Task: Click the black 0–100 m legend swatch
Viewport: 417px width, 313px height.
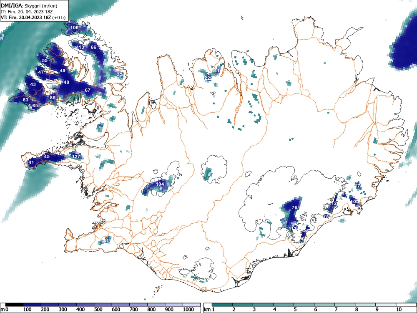Action: click(14, 305)
